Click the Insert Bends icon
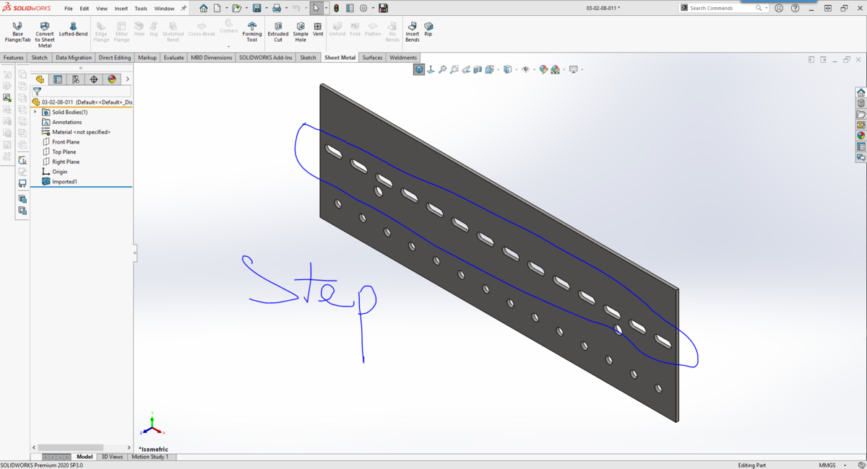 pos(413,32)
